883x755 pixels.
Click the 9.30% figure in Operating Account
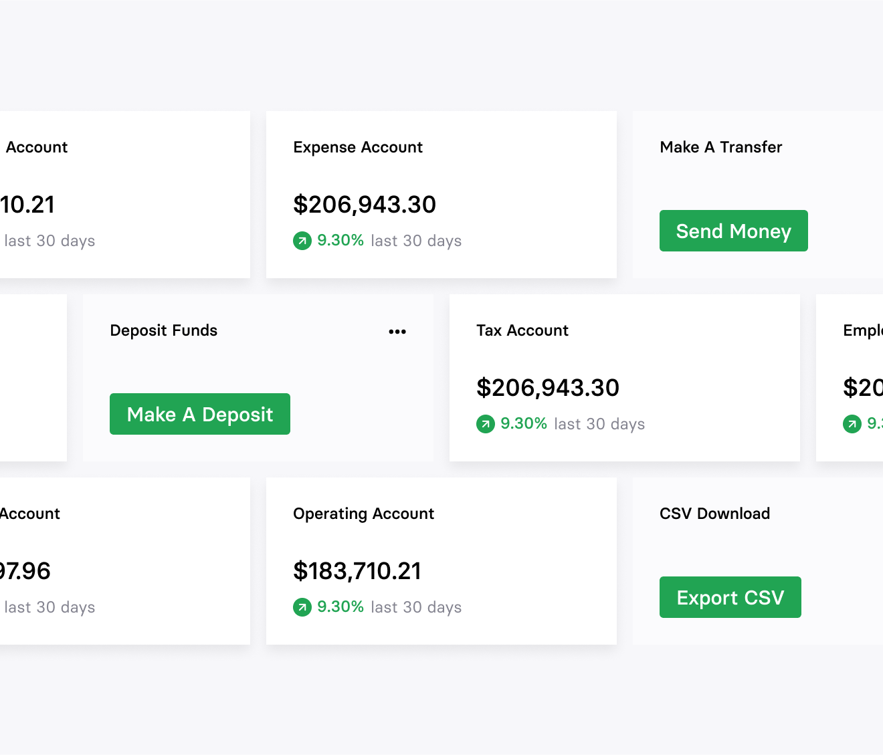[340, 607]
